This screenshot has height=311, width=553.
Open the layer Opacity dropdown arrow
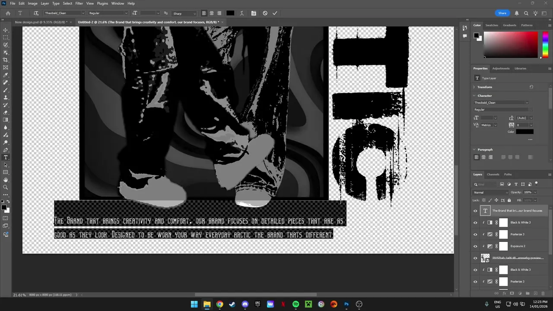[535, 192]
